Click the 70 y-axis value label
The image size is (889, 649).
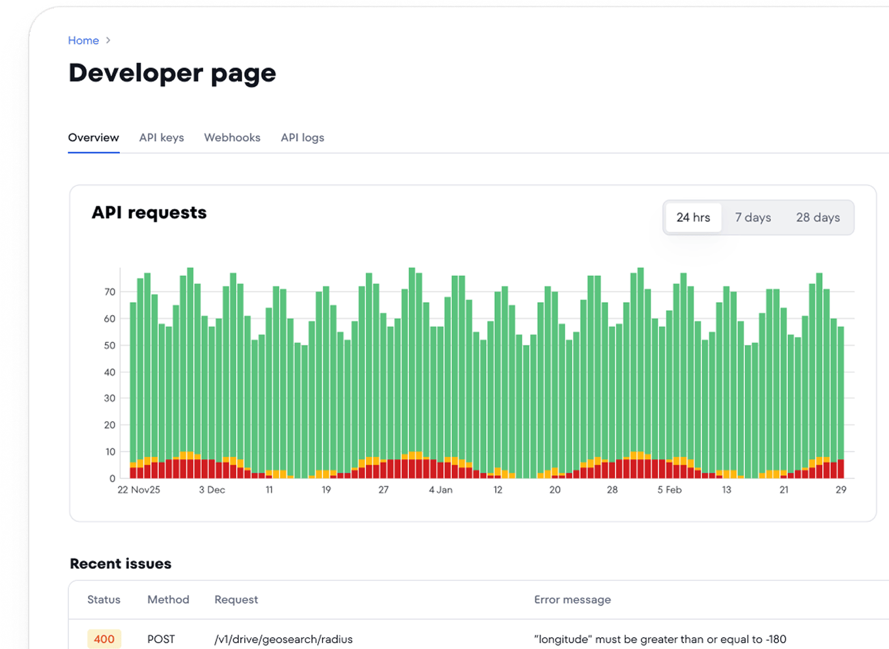pyautogui.click(x=110, y=292)
